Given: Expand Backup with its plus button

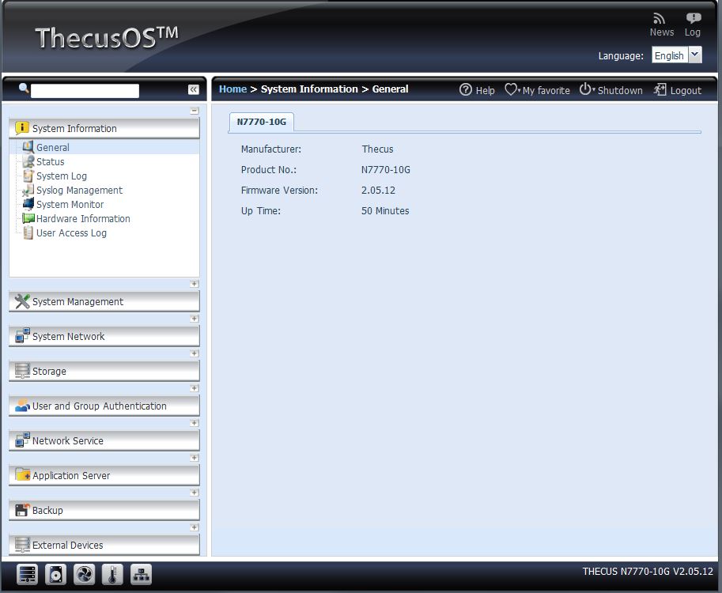Looking at the screenshot, I should [195, 493].
